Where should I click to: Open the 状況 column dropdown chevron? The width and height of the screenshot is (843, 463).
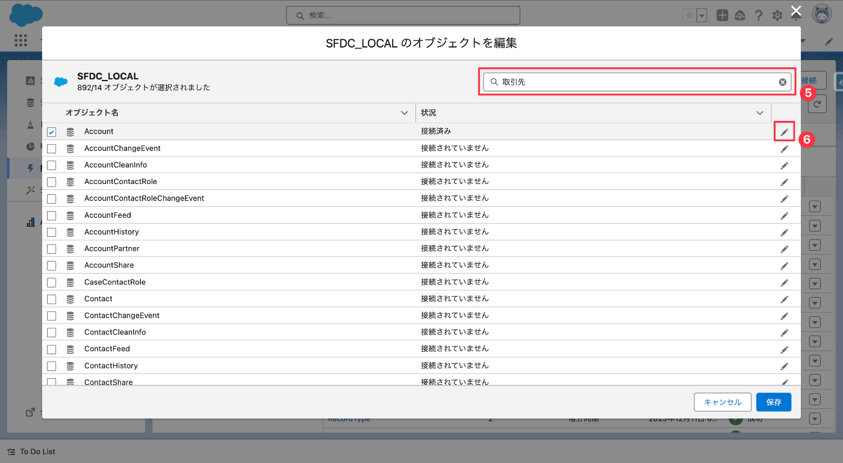(760, 113)
